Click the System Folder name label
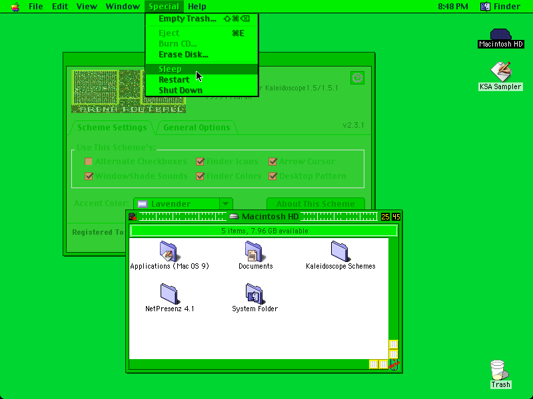 point(255,309)
